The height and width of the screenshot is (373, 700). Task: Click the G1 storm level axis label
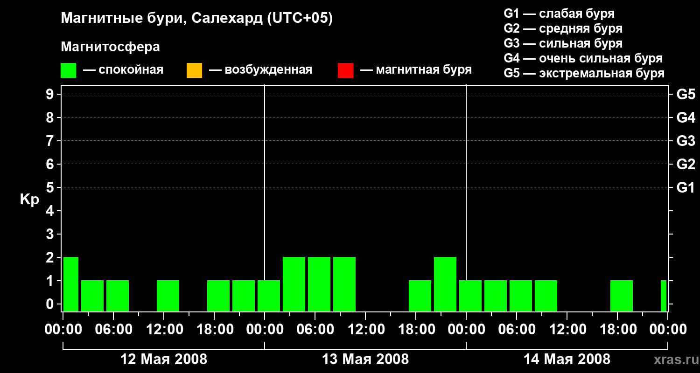686,188
